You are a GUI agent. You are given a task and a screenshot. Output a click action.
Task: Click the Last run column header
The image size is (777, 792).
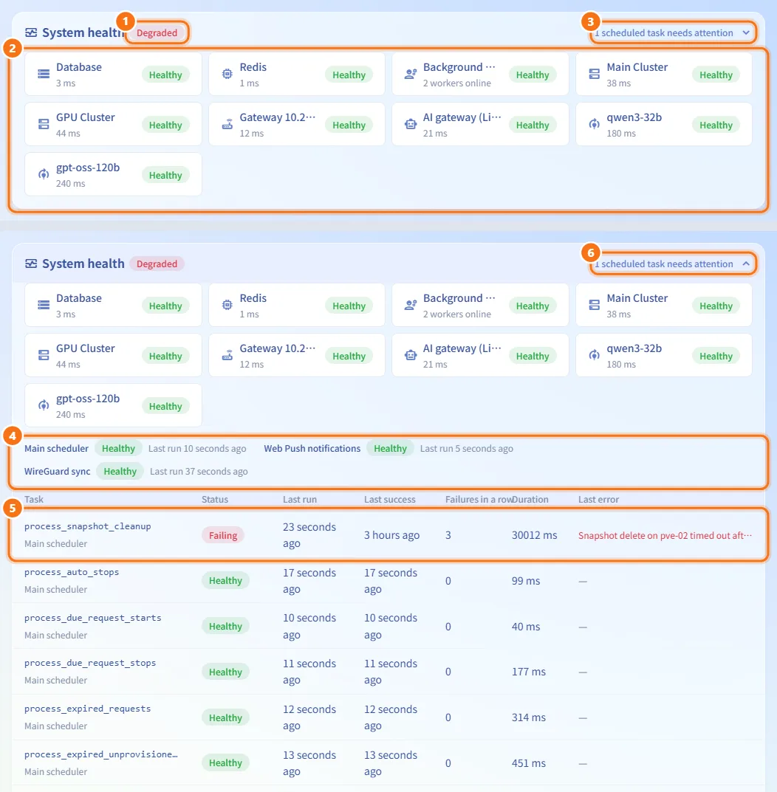(x=300, y=500)
